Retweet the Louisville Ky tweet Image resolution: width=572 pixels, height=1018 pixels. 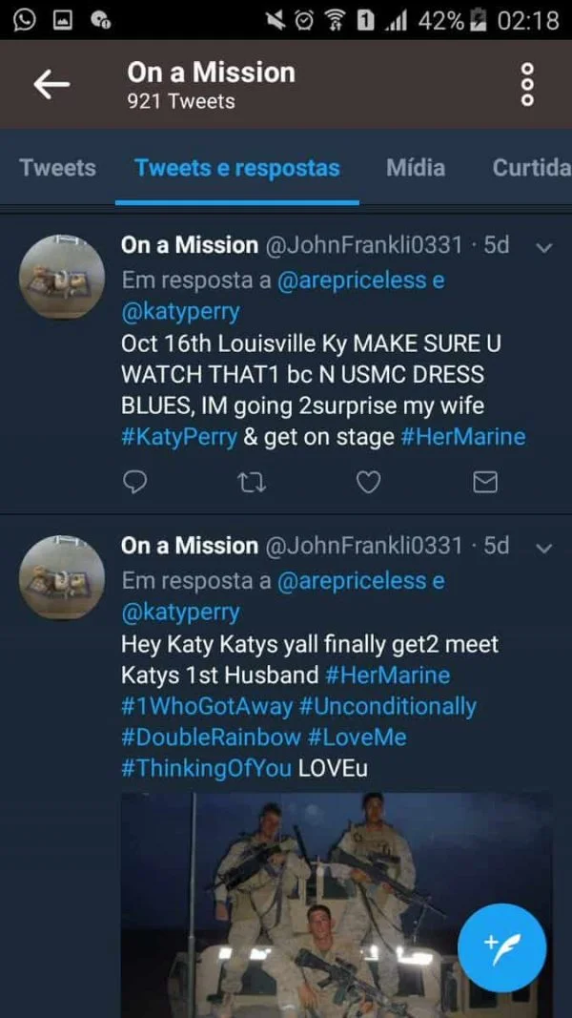click(x=252, y=483)
